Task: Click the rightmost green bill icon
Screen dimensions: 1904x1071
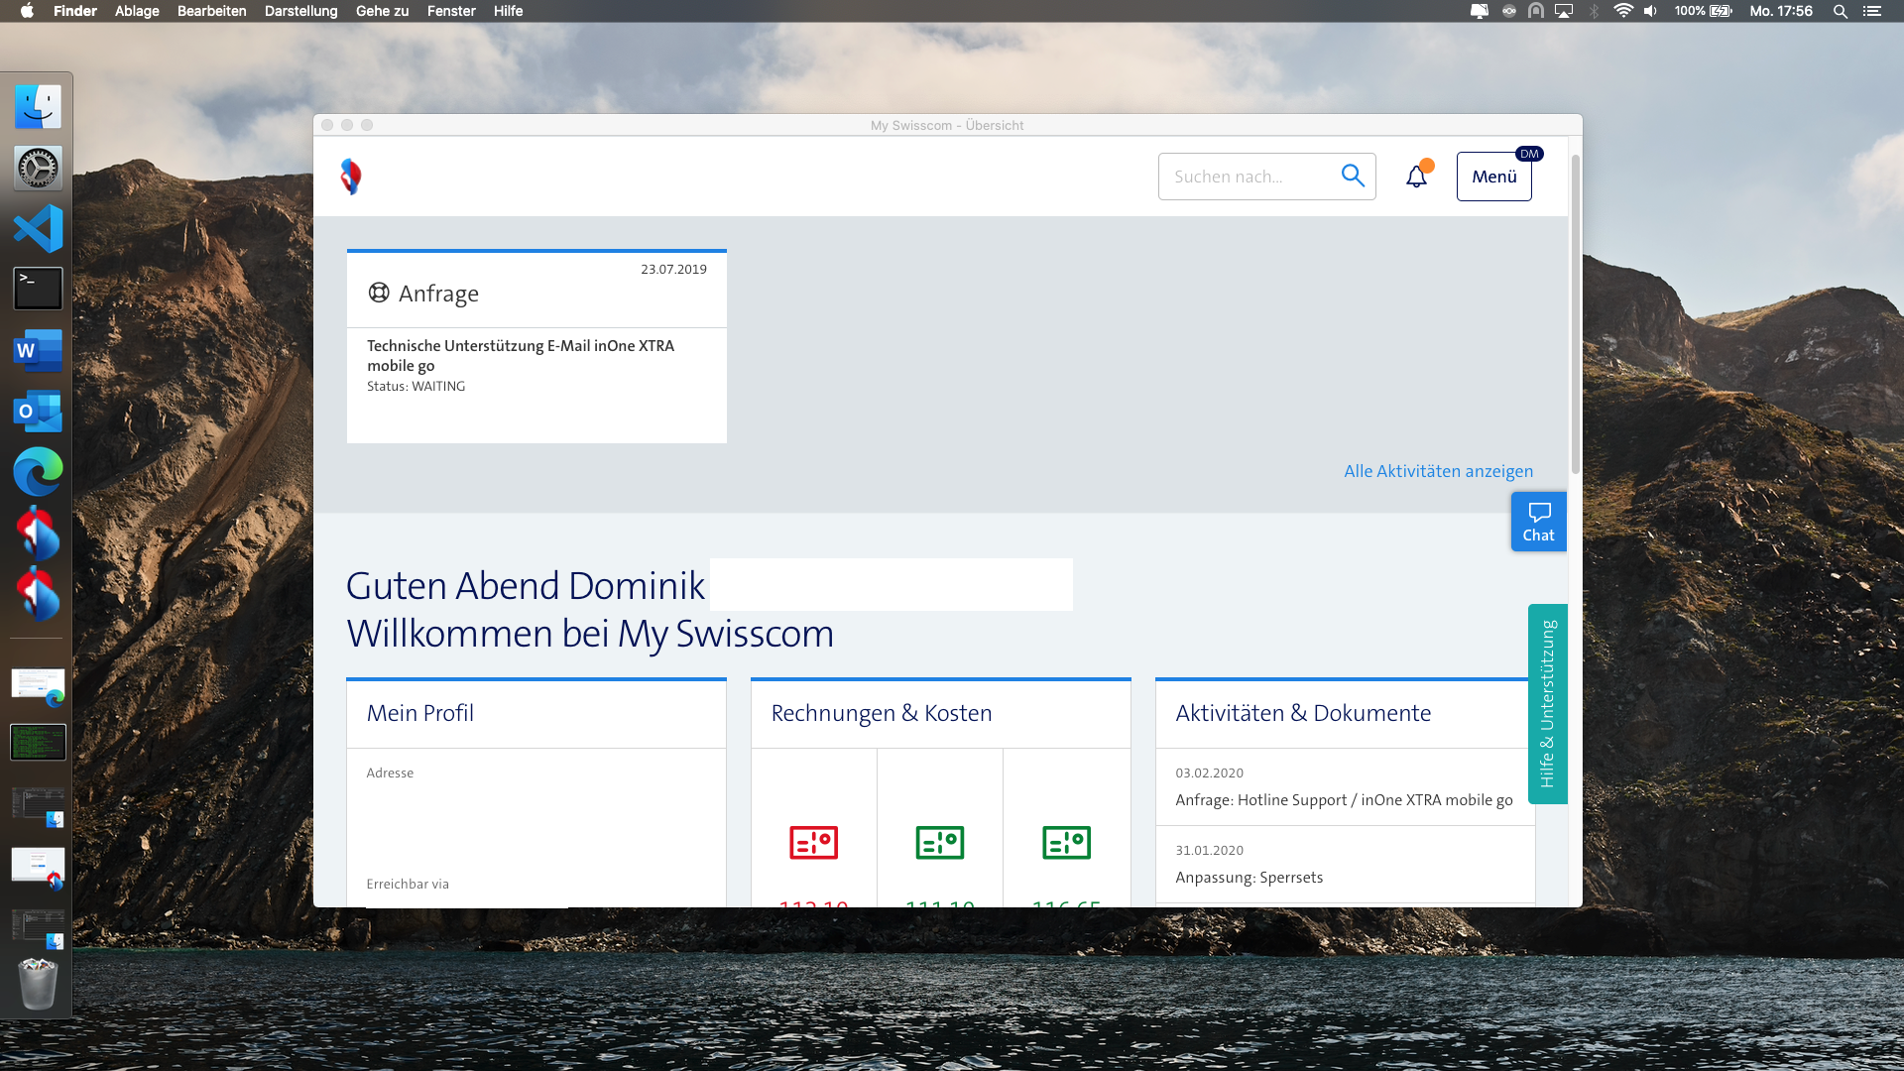Action: click(1066, 843)
